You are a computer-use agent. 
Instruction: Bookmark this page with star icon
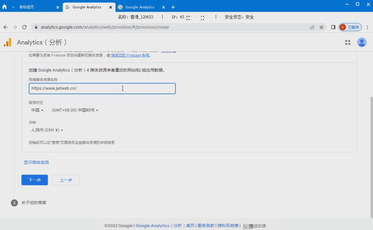[322, 27]
